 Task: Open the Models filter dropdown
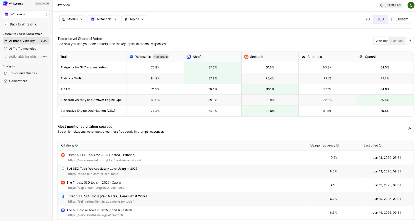[x=73, y=19]
